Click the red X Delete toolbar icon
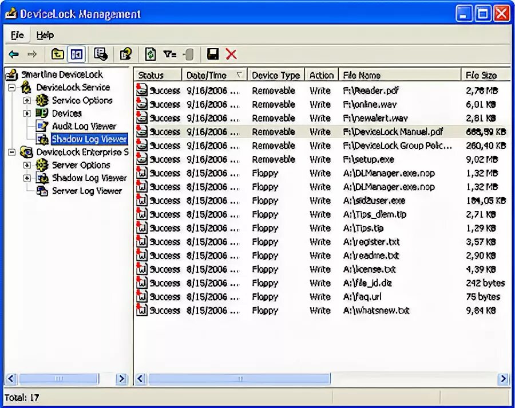515x408 pixels. click(231, 54)
